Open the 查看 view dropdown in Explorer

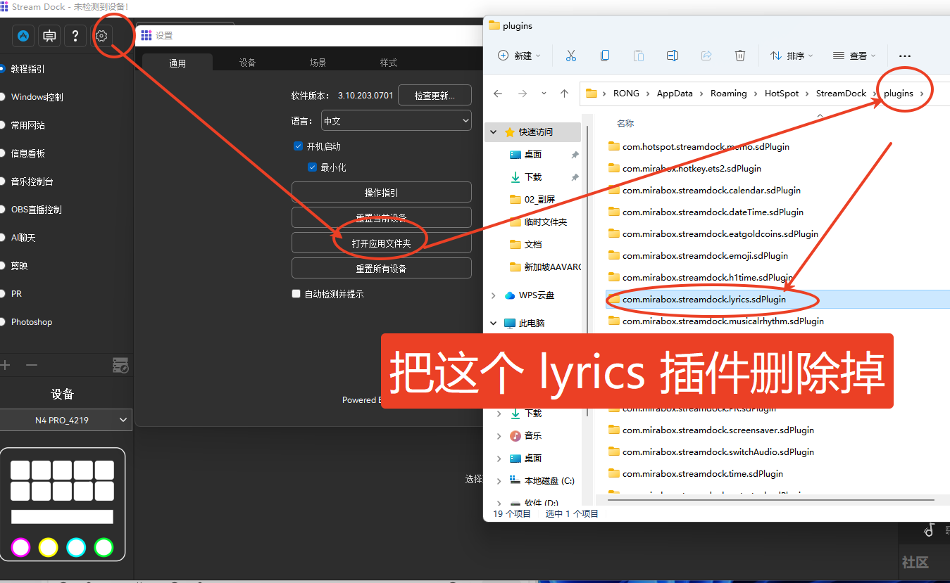854,56
